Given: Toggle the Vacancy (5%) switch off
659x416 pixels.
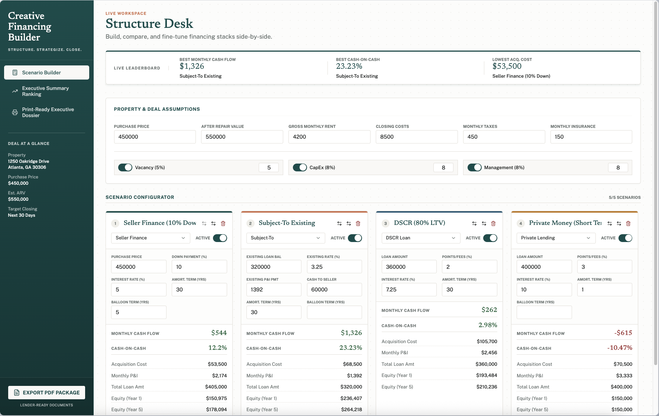Looking at the screenshot, I should 125,168.
